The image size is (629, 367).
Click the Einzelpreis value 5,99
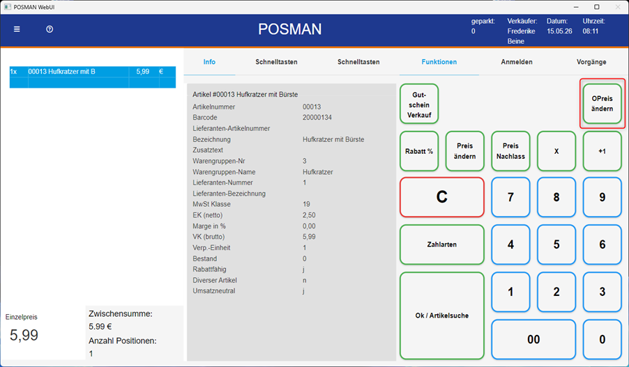click(x=24, y=335)
